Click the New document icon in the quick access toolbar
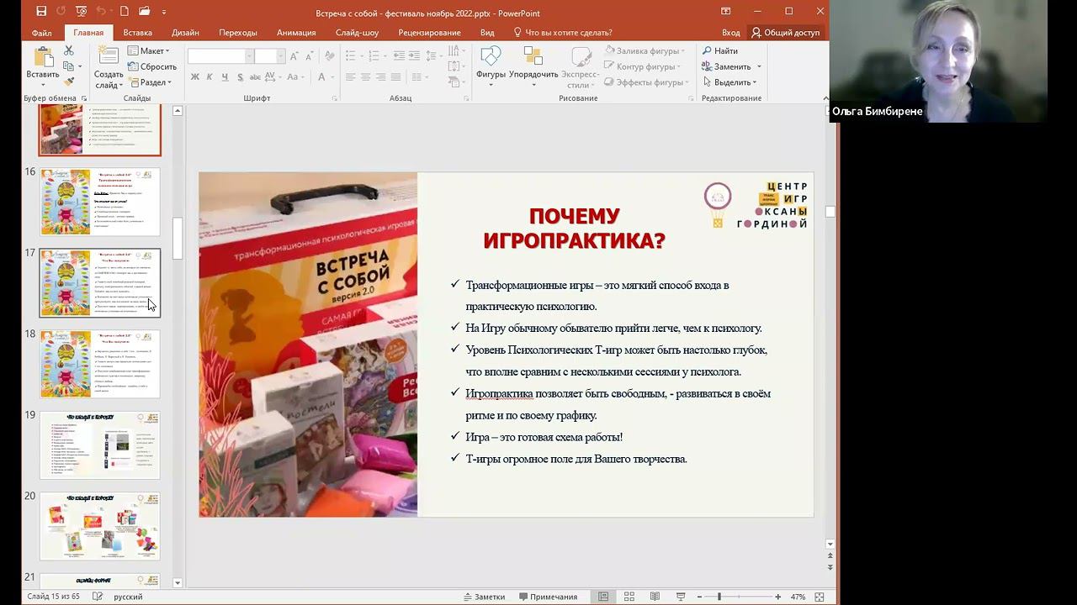 (125, 12)
